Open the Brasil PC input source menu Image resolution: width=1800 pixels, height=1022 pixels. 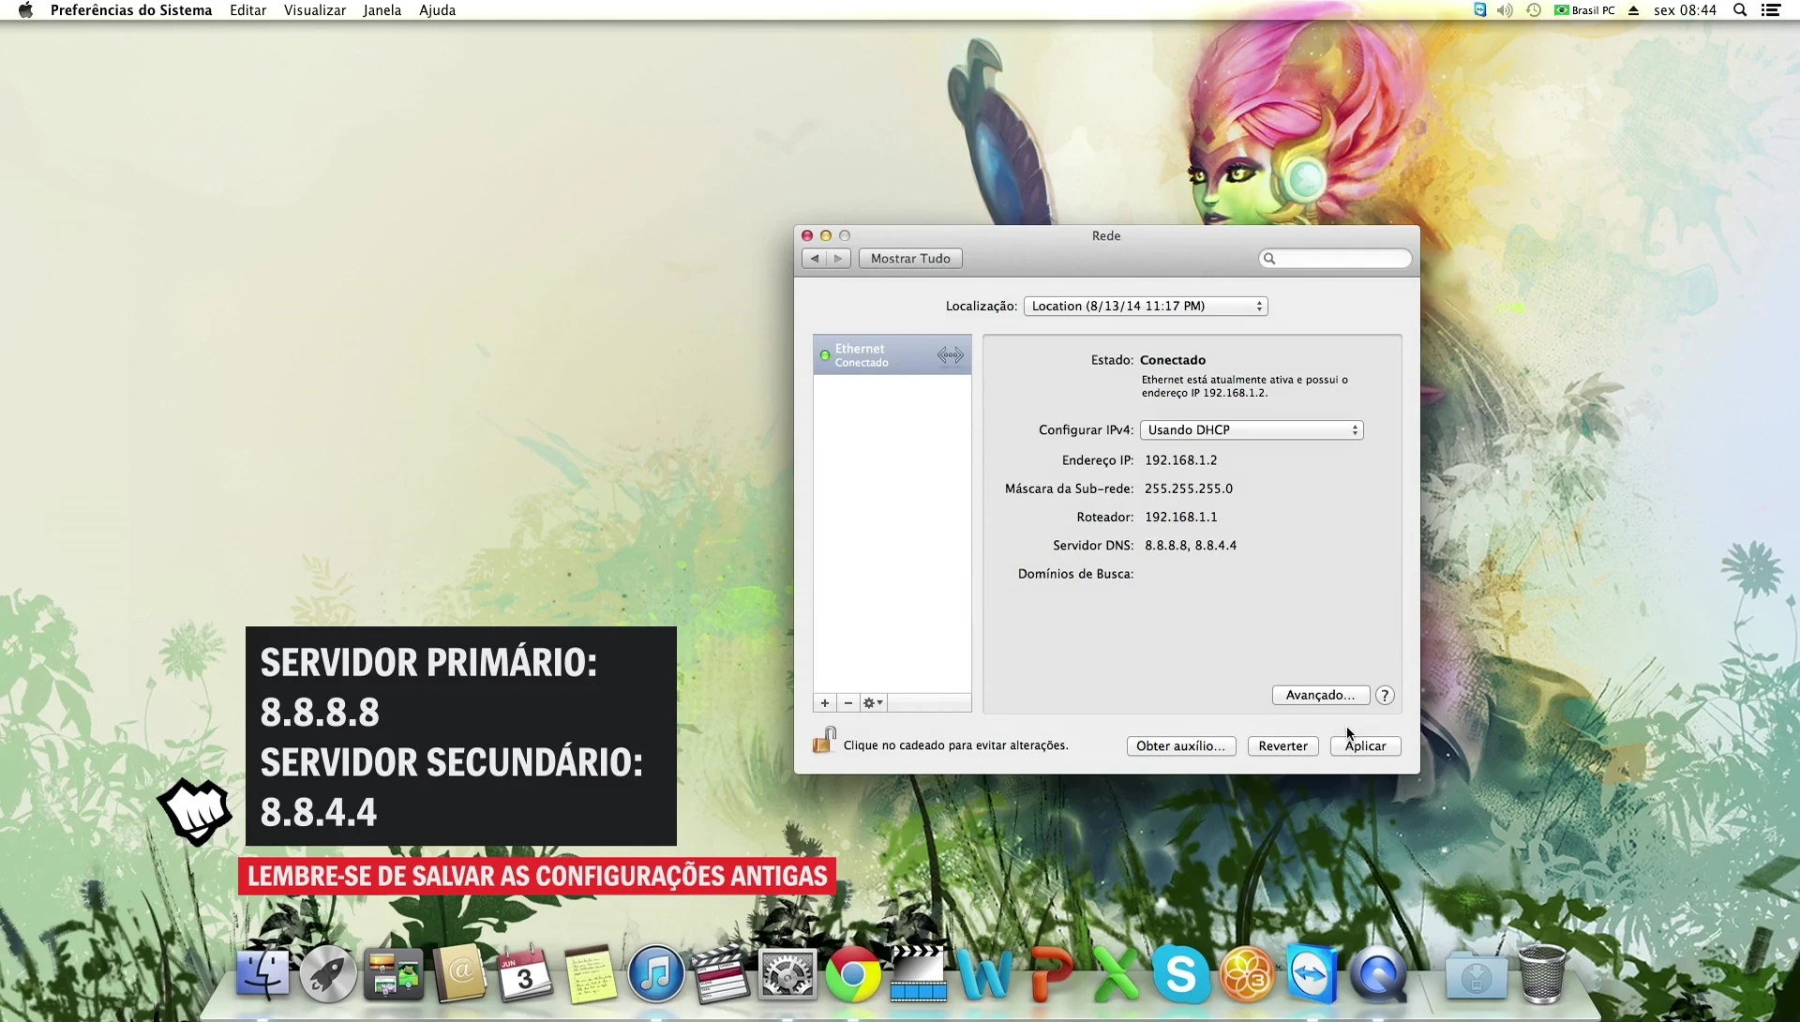[1585, 10]
